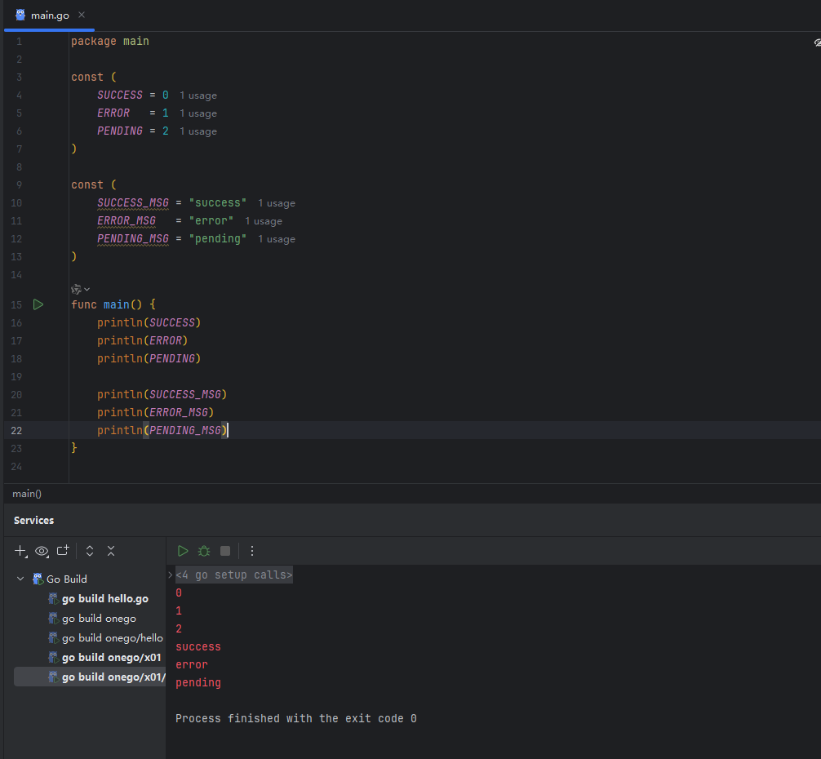Open AI actions dropdown above func main
Screen dimensions: 821x759
pyautogui.click(x=80, y=289)
